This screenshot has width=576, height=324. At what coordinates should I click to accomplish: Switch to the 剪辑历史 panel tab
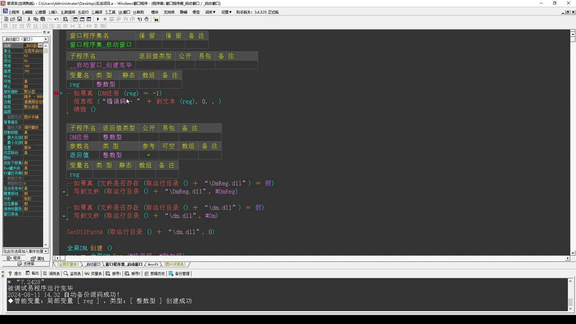click(x=155, y=274)
